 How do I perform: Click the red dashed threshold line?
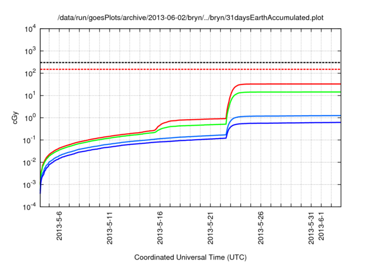[x=190, y=69]
